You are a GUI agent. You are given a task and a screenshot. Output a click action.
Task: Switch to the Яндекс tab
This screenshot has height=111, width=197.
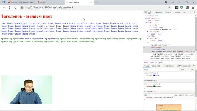(x=50, y=2)
